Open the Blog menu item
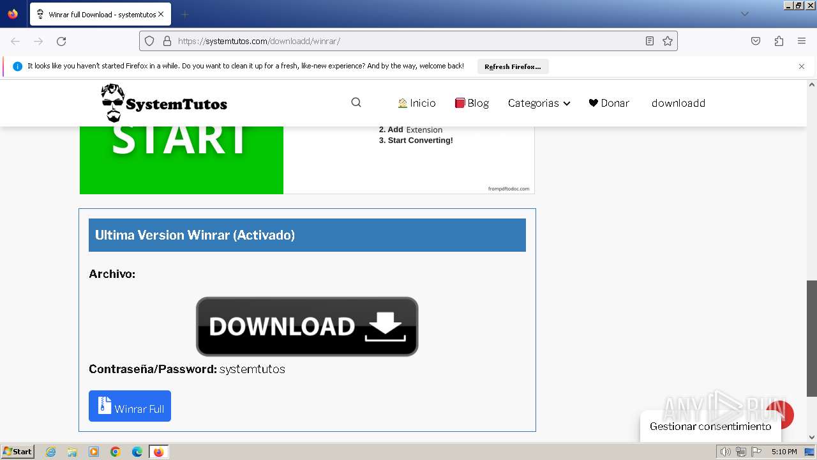This screenshot has height=460, width=817. pyautogui.click(x=472, y=103)
